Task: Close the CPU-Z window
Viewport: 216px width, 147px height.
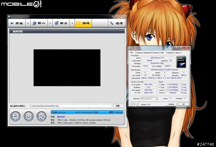Action: tap(186, 48)
